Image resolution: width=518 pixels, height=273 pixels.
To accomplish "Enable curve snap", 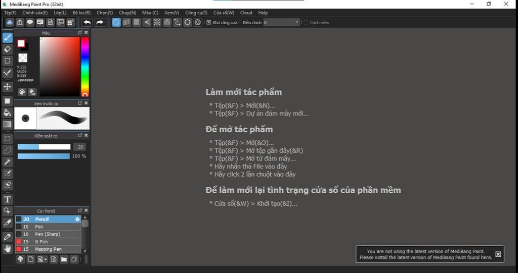I will (x=178, y=22).
